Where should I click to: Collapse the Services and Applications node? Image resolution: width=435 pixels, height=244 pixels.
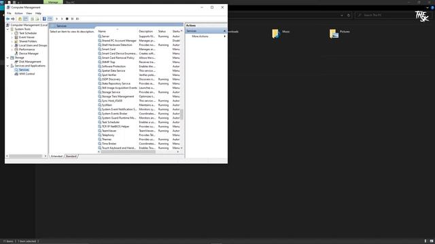point(7,66)
